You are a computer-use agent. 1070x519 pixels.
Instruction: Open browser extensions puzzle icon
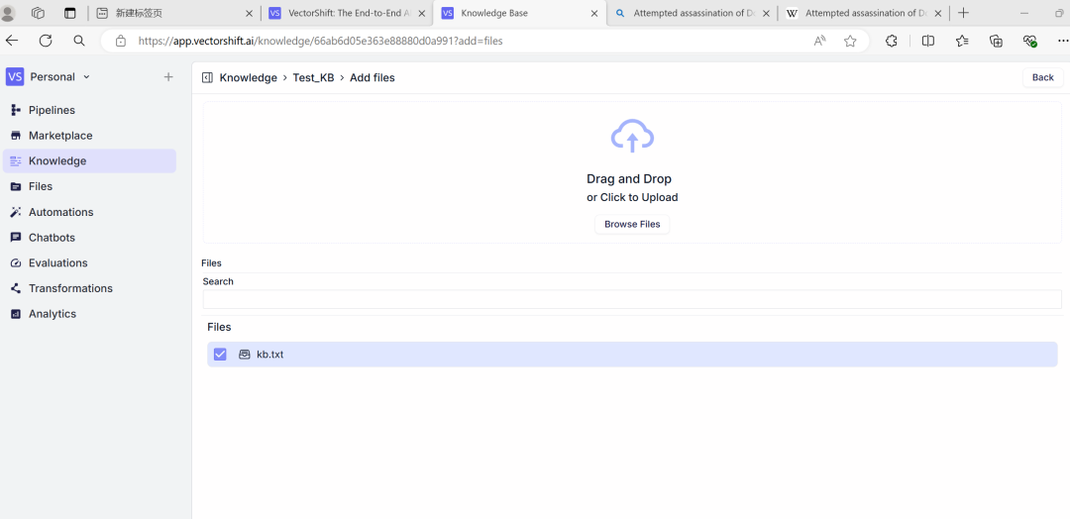(892, 41)
